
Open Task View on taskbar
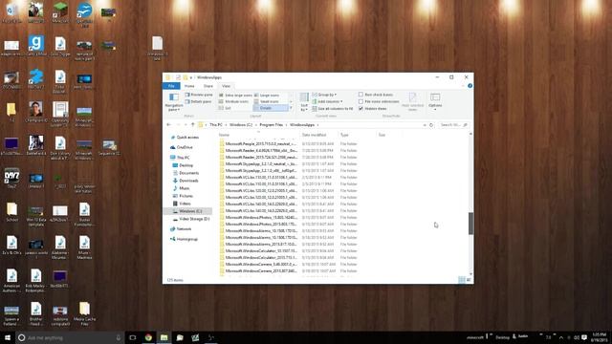click(x=133, y=337)
